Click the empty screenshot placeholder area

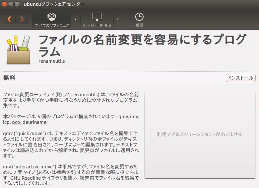click(200, 135)
